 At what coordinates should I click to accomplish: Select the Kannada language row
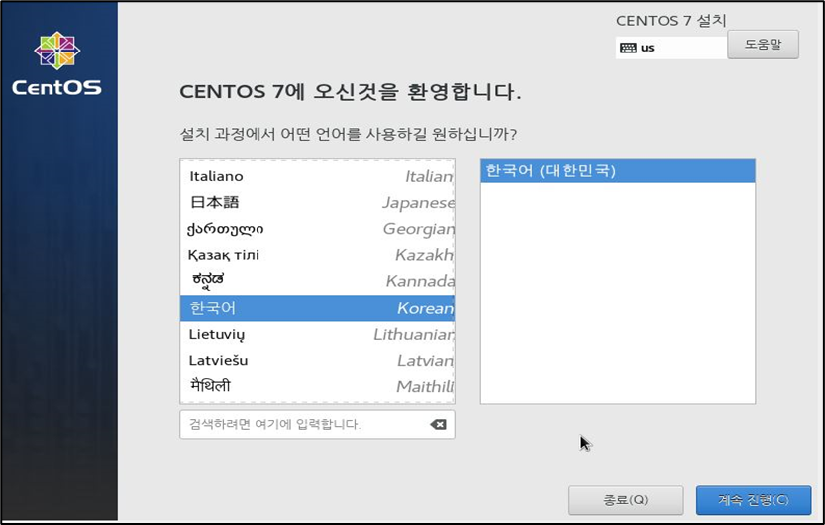(x=317, y=282)
